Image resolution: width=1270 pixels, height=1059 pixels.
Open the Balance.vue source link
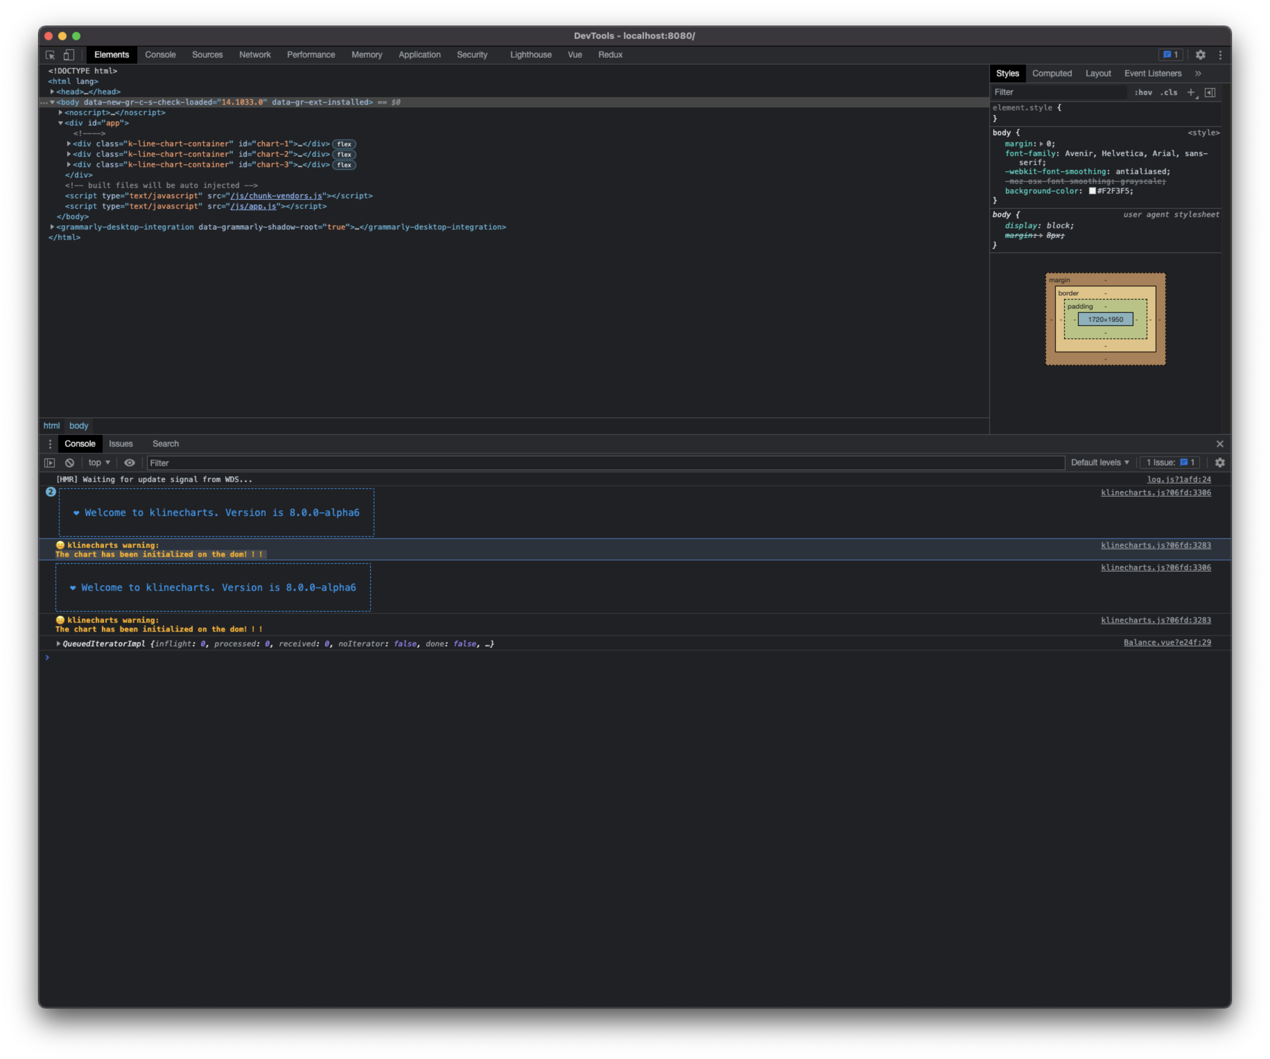click(x=1167, y=642)
